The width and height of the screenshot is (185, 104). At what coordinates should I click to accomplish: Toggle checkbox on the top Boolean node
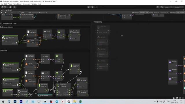point(173,63)
